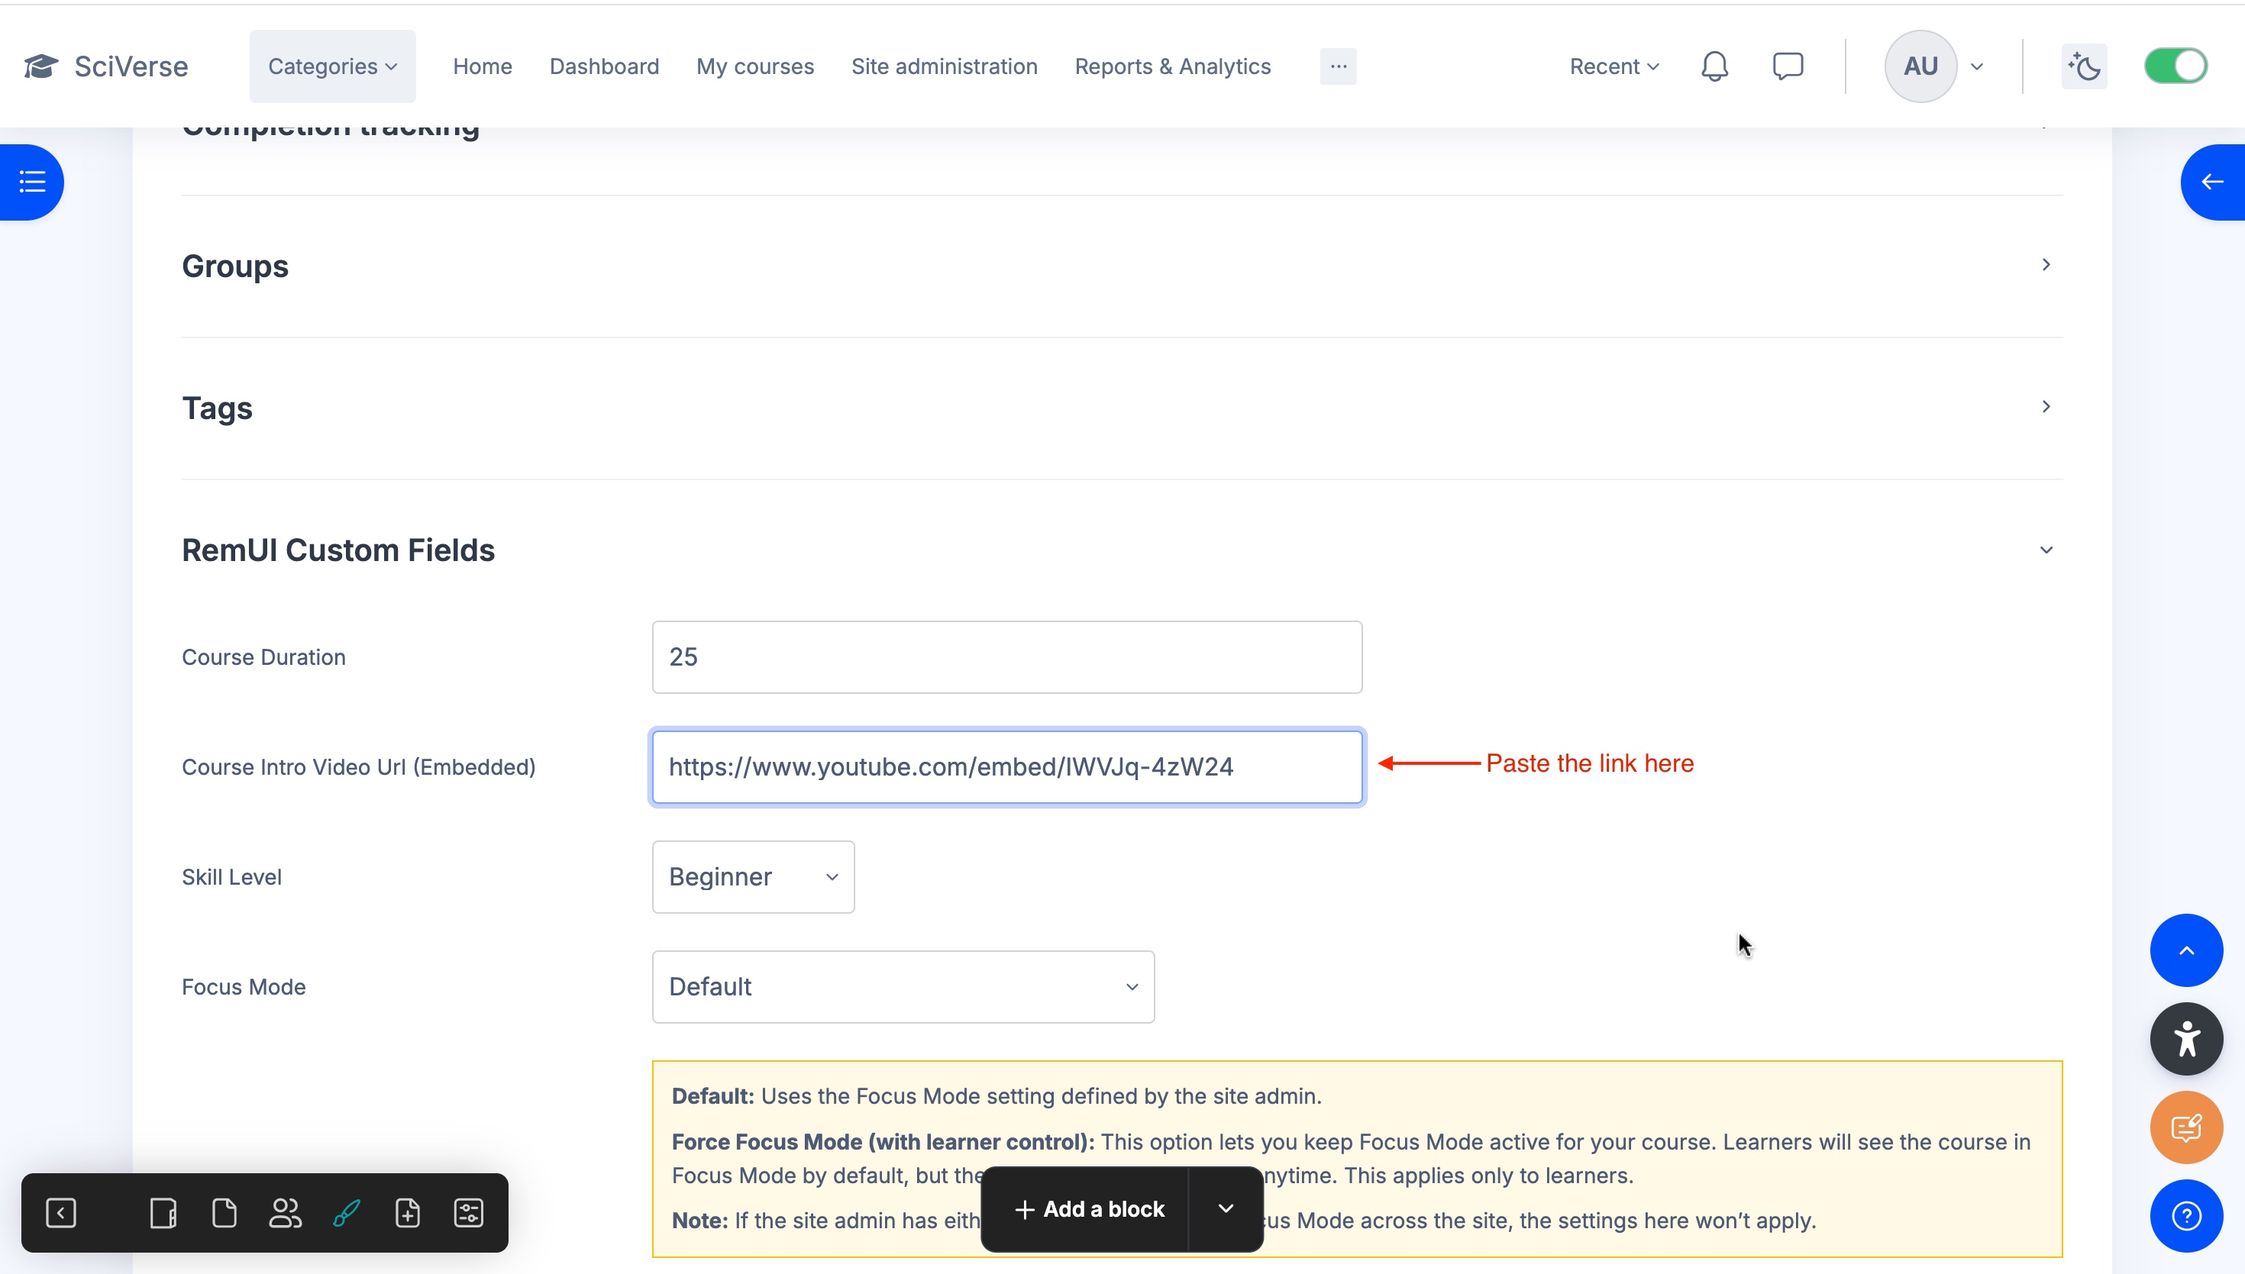
Task: Open the Skill Level dropdown
Action: 753,877
